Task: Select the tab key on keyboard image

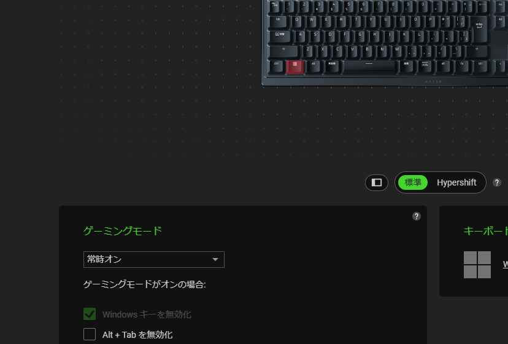Action: 279,22
